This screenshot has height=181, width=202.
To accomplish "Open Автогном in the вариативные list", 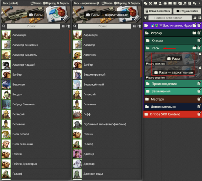I will [x=106, y=55].
